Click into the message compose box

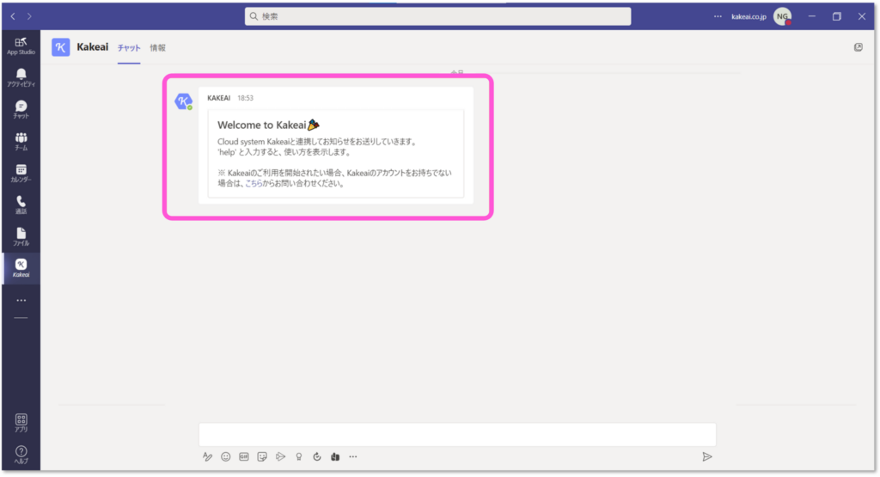click(457, 434)
